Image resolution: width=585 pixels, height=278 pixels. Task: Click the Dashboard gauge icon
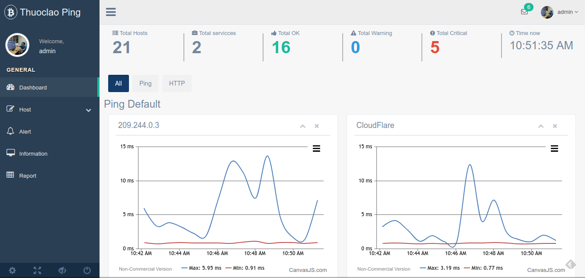11,87
